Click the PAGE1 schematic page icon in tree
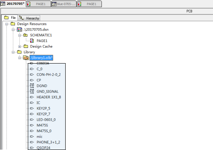 pyautogui.click(x=32, y=41)
